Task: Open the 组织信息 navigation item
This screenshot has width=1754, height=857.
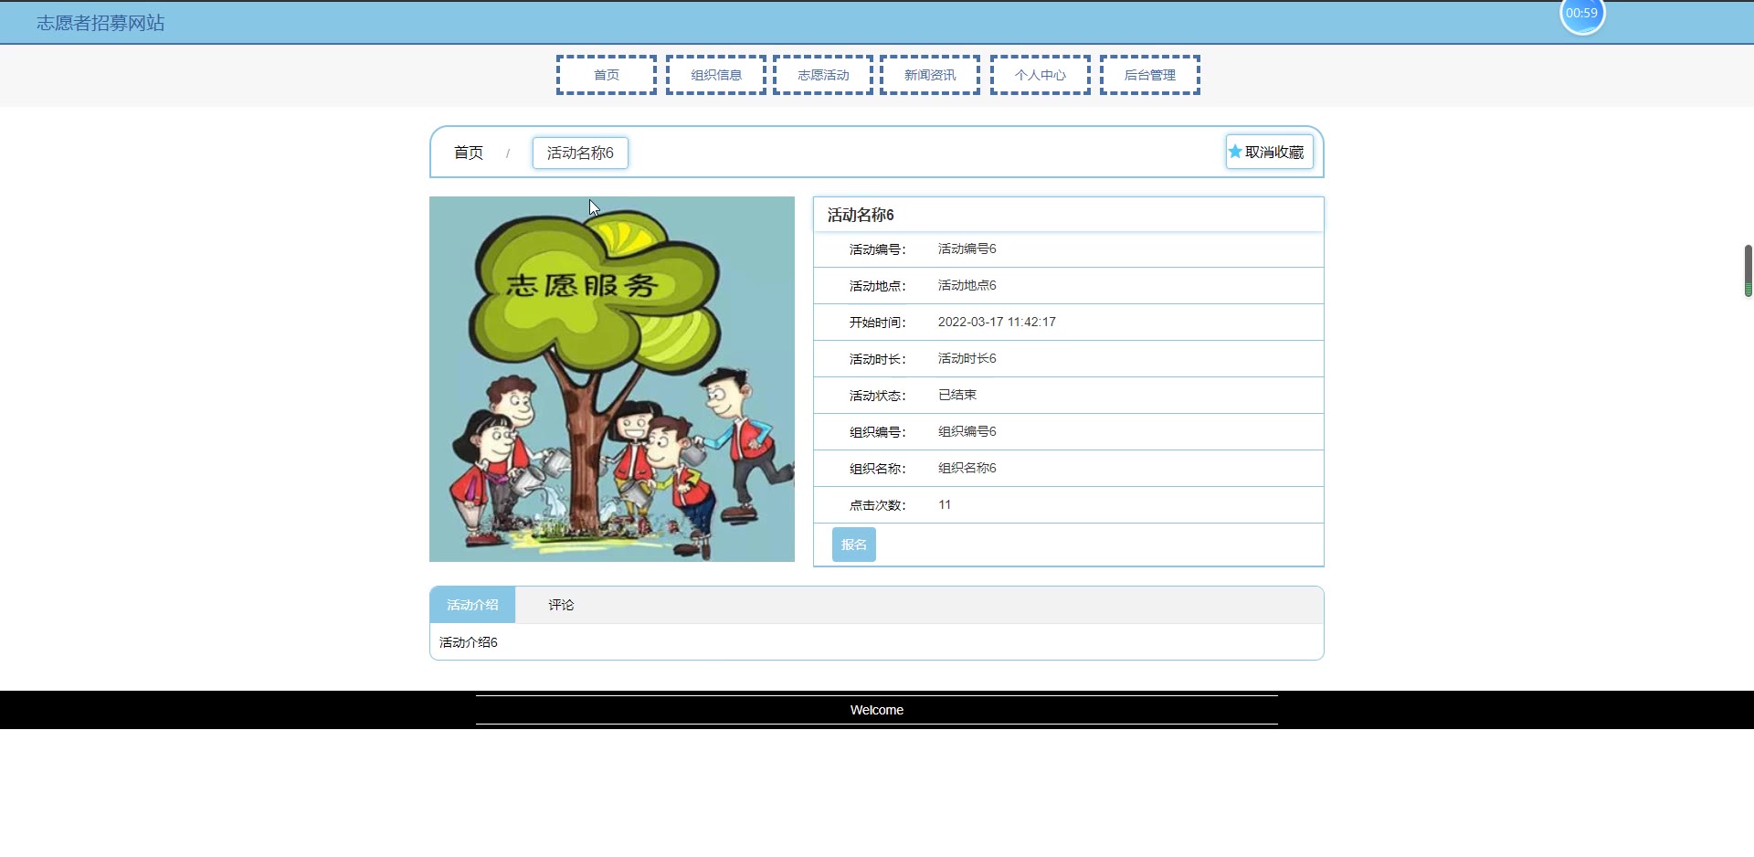Action: pos(716,75)
